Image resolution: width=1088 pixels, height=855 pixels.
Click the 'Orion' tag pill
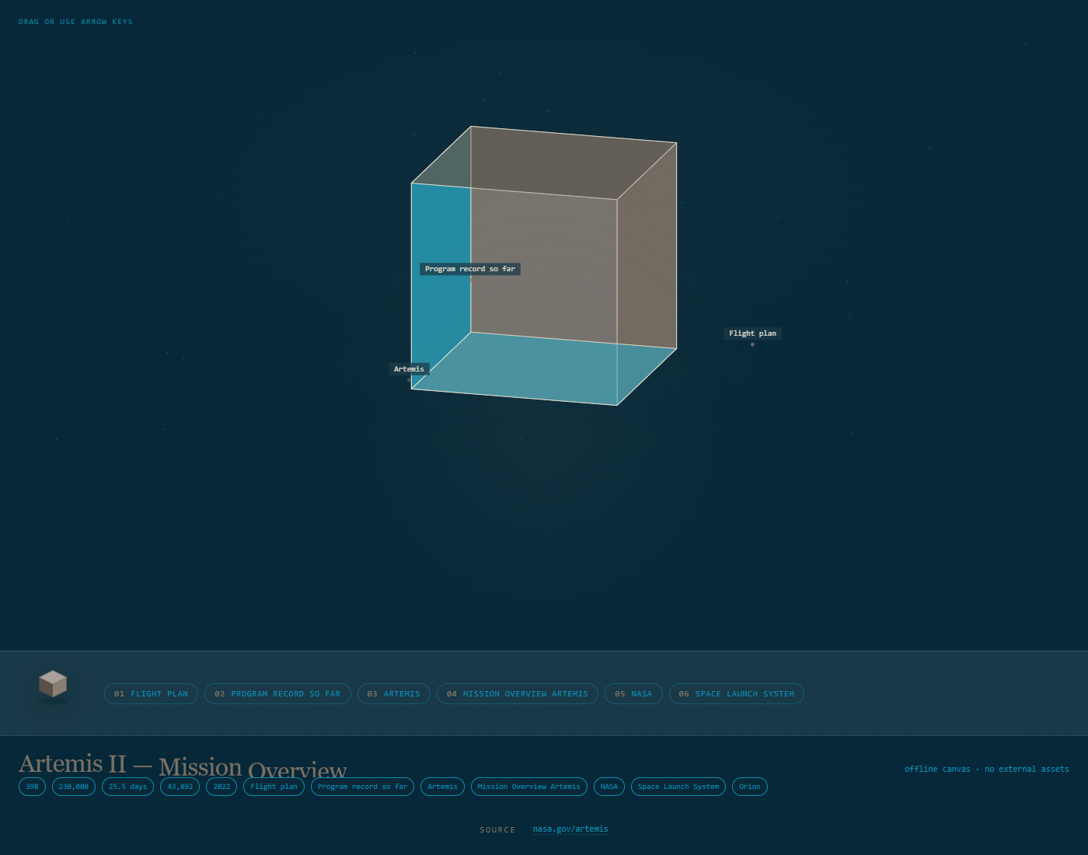coord(750,787)
